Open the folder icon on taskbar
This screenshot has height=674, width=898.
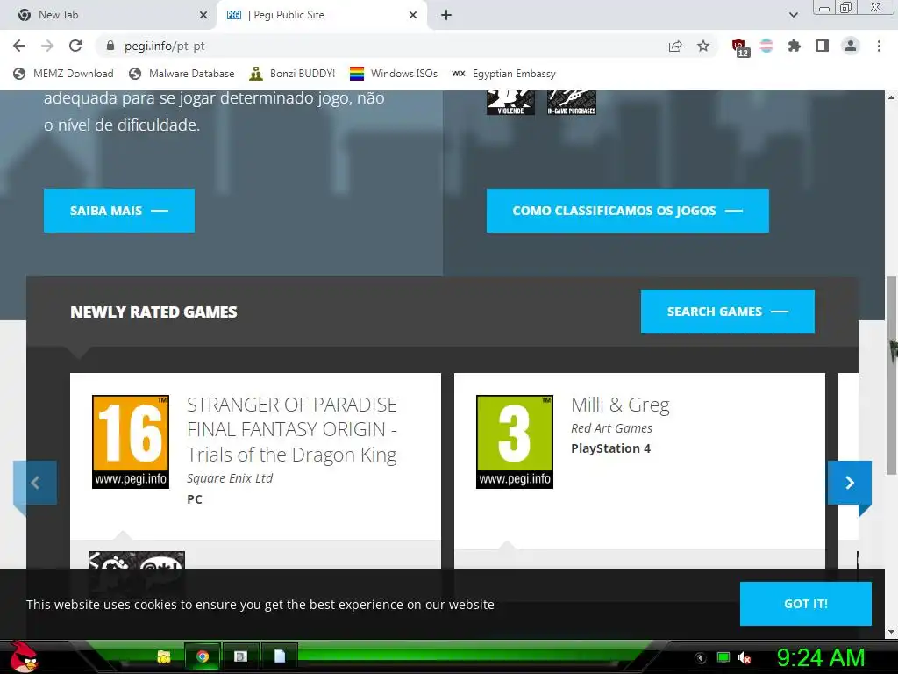click(x=164, y=656)
